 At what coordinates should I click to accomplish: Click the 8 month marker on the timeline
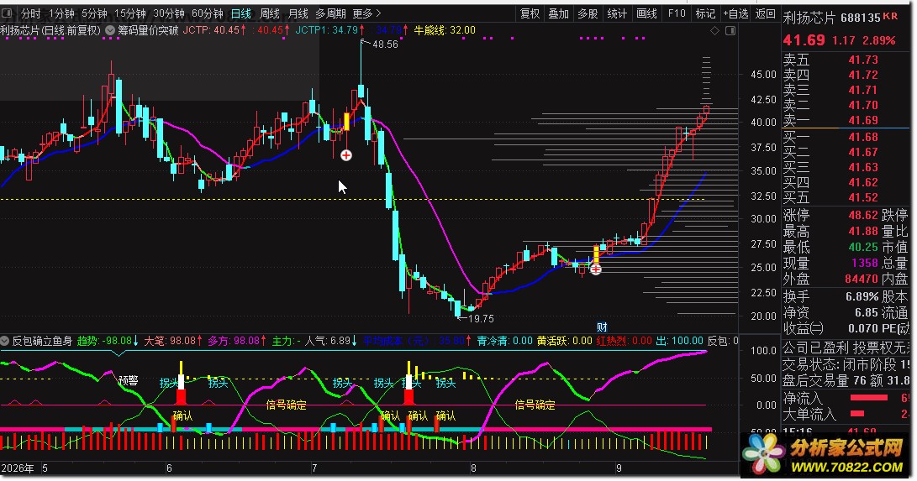pyautogui.click(x=474, y=468)
